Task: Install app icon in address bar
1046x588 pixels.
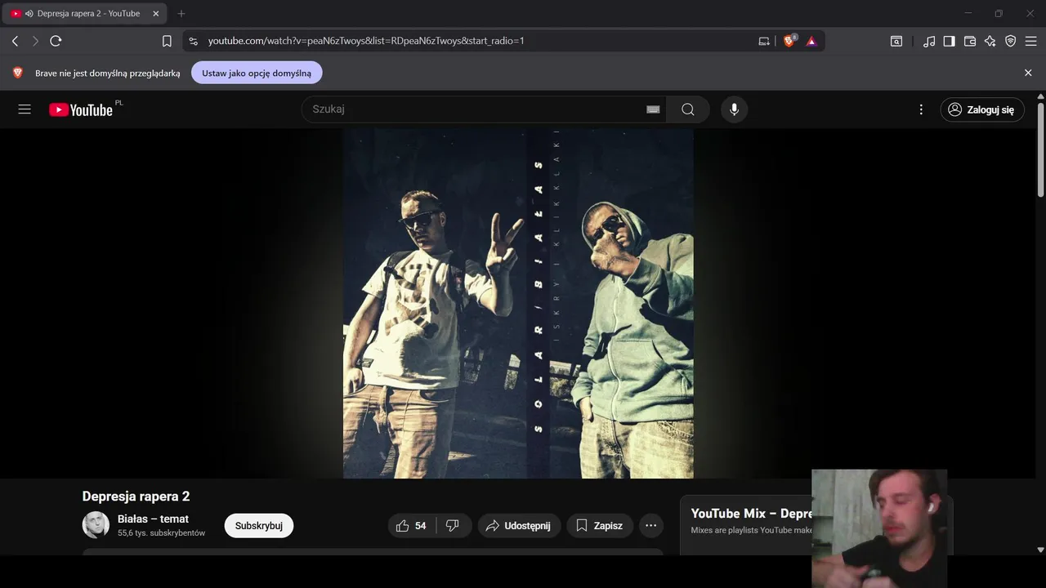Action: [x=764, y=41]
